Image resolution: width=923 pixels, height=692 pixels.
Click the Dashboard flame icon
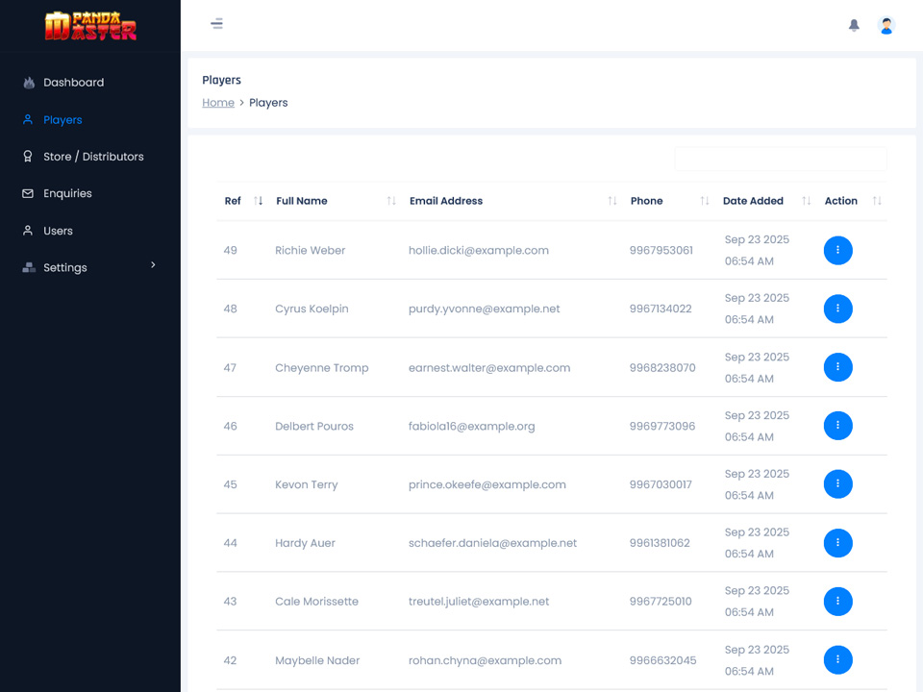(x=28, y=83)
